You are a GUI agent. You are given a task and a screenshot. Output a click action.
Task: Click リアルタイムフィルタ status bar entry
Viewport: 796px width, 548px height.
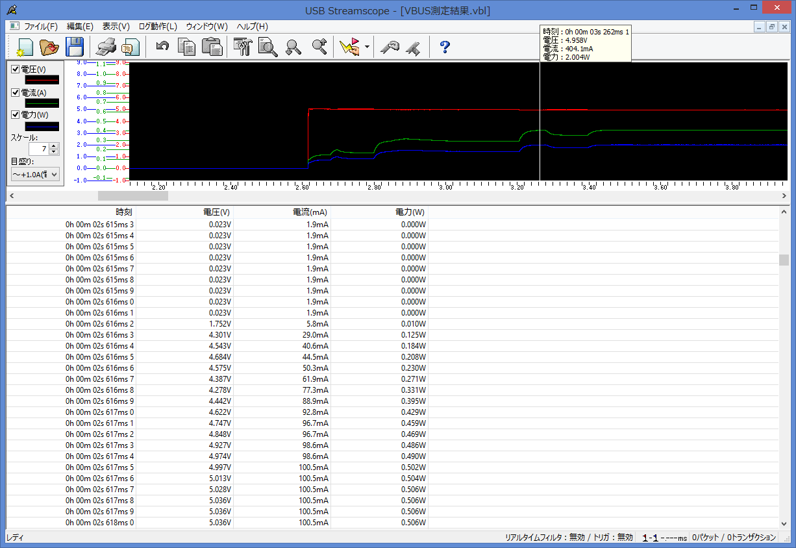click(x=569, y=538)
